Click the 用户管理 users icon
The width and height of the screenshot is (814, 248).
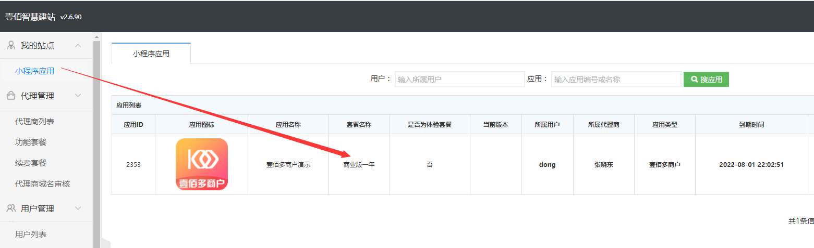11,208
